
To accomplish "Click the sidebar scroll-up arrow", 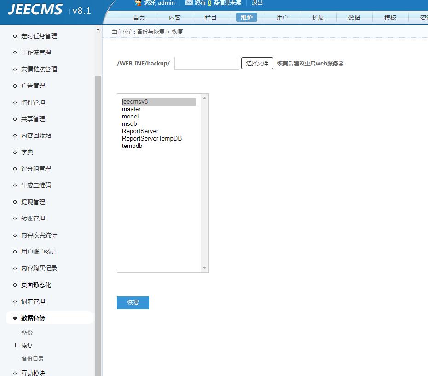I will coord(98,29).
